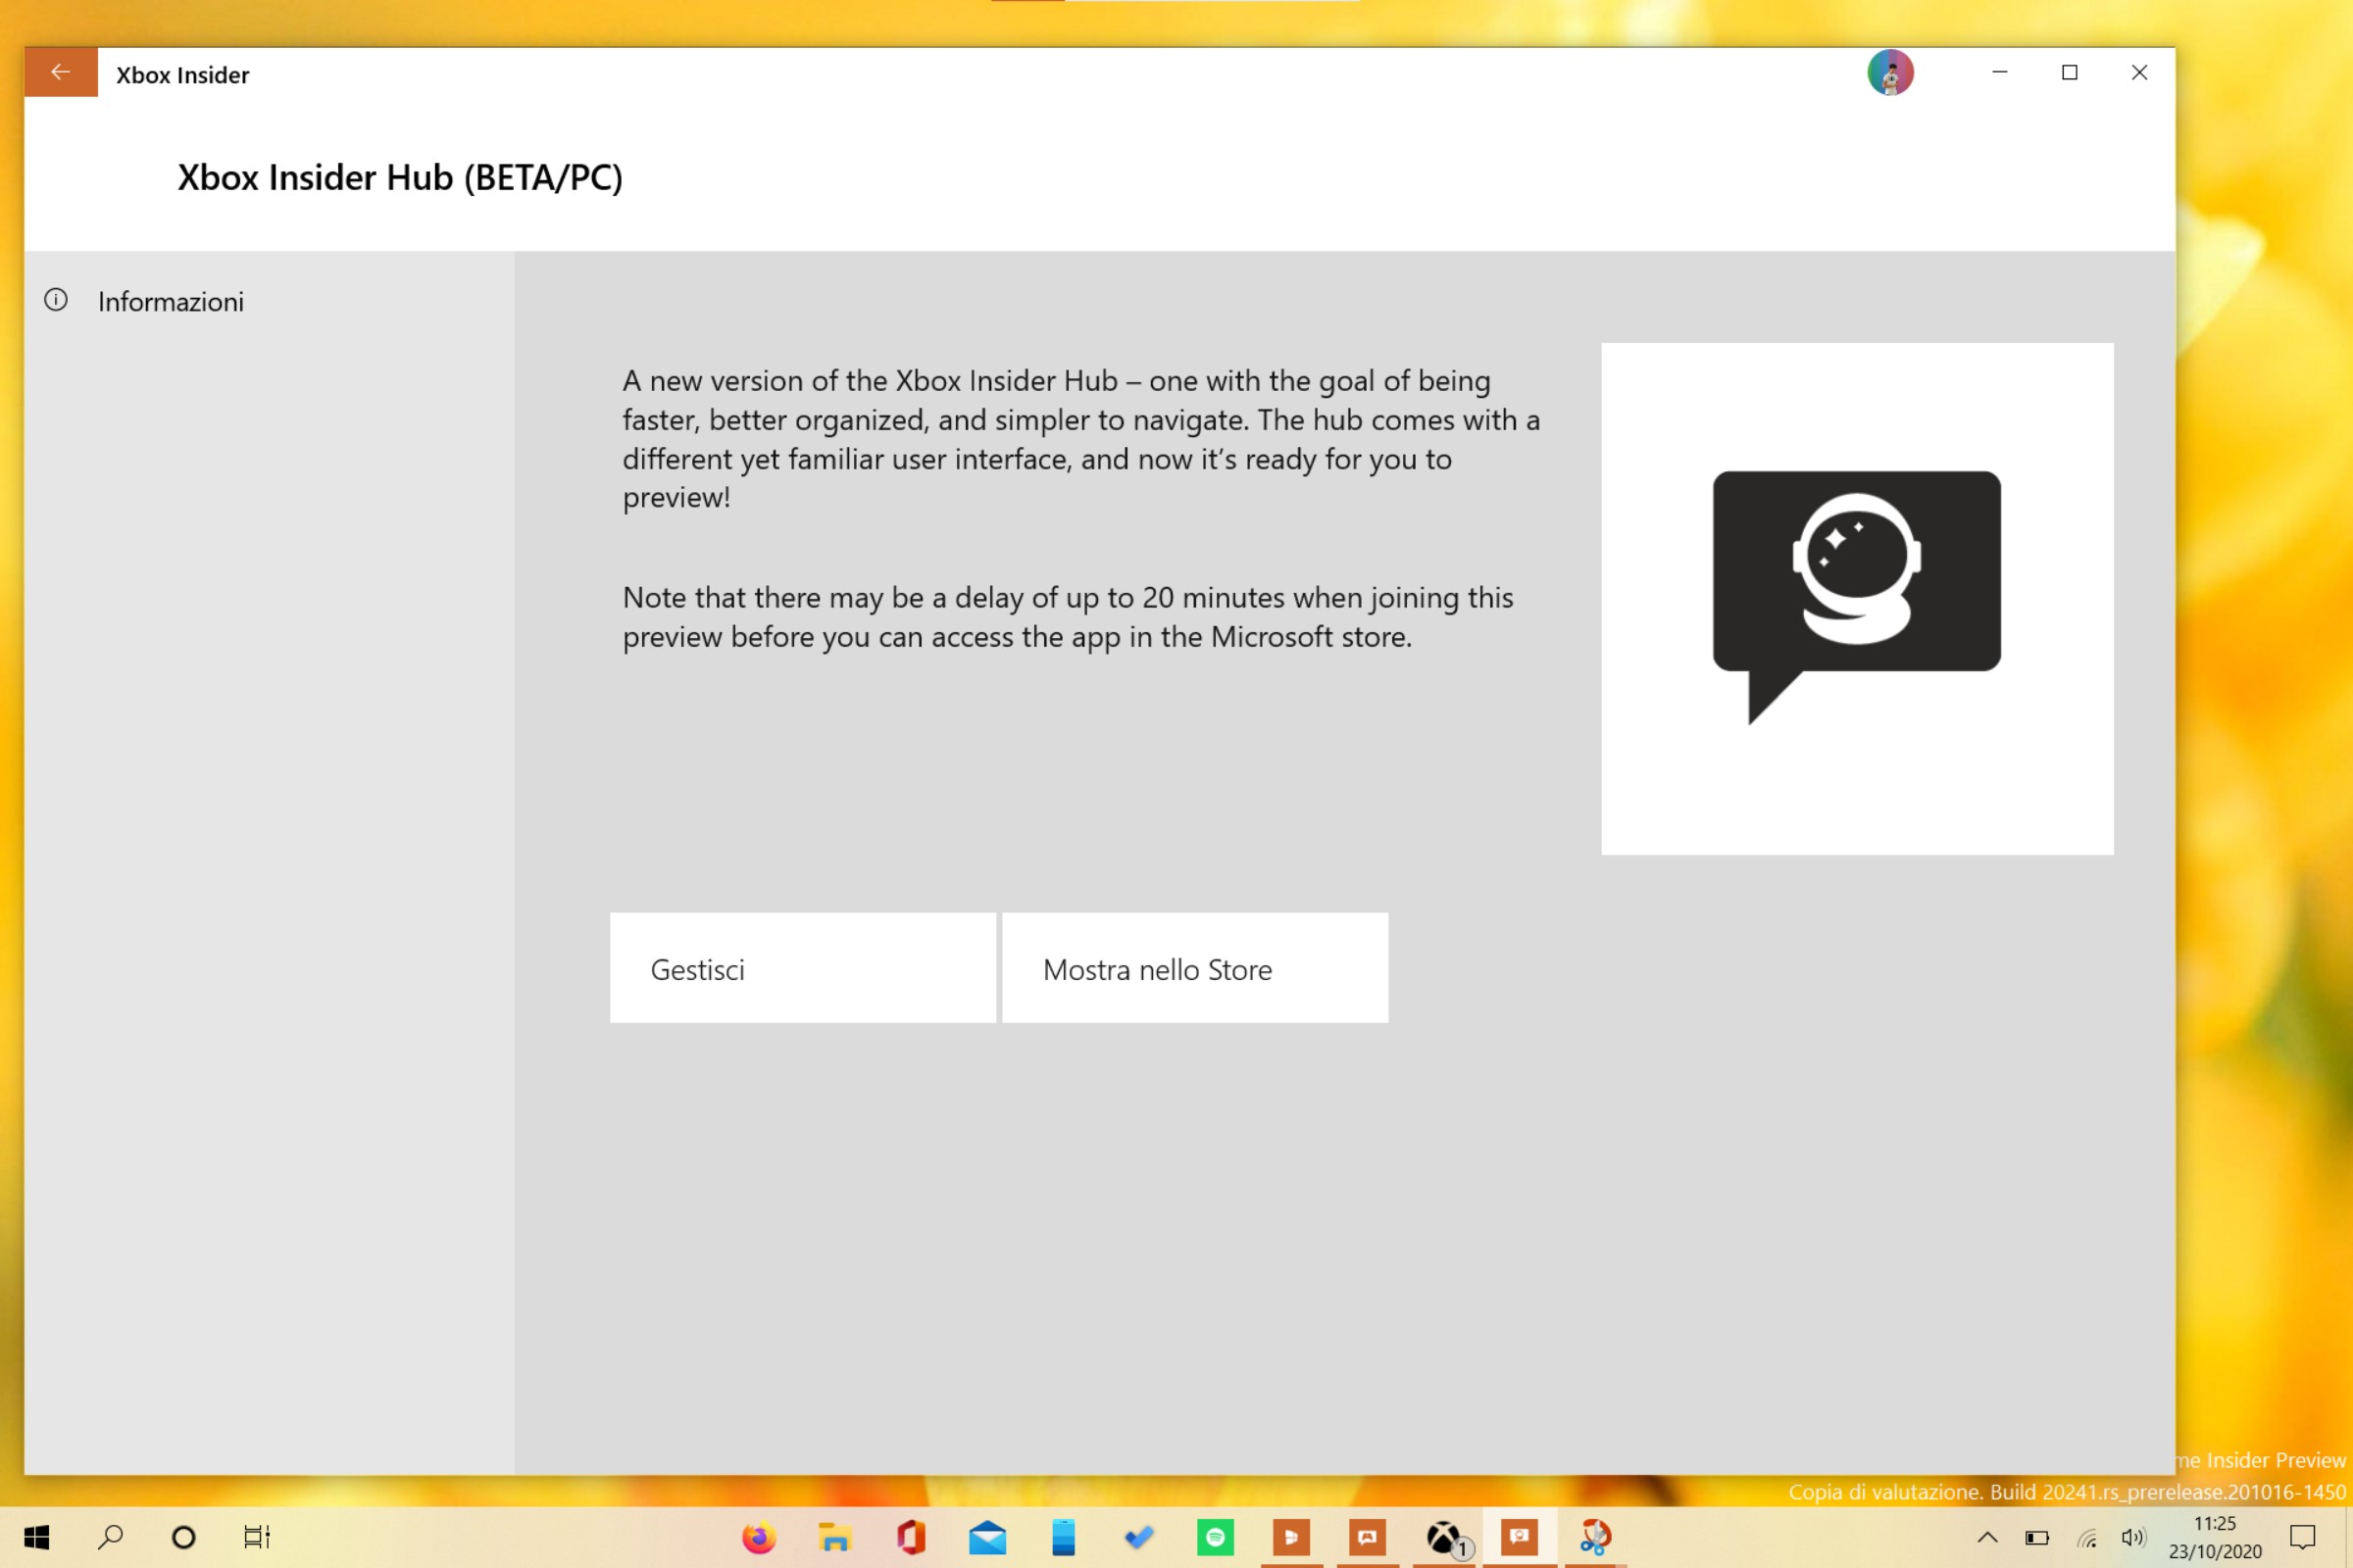Click the Xbox Insider window title text
Screen dimensions: 2353x1568
[182, 75]
